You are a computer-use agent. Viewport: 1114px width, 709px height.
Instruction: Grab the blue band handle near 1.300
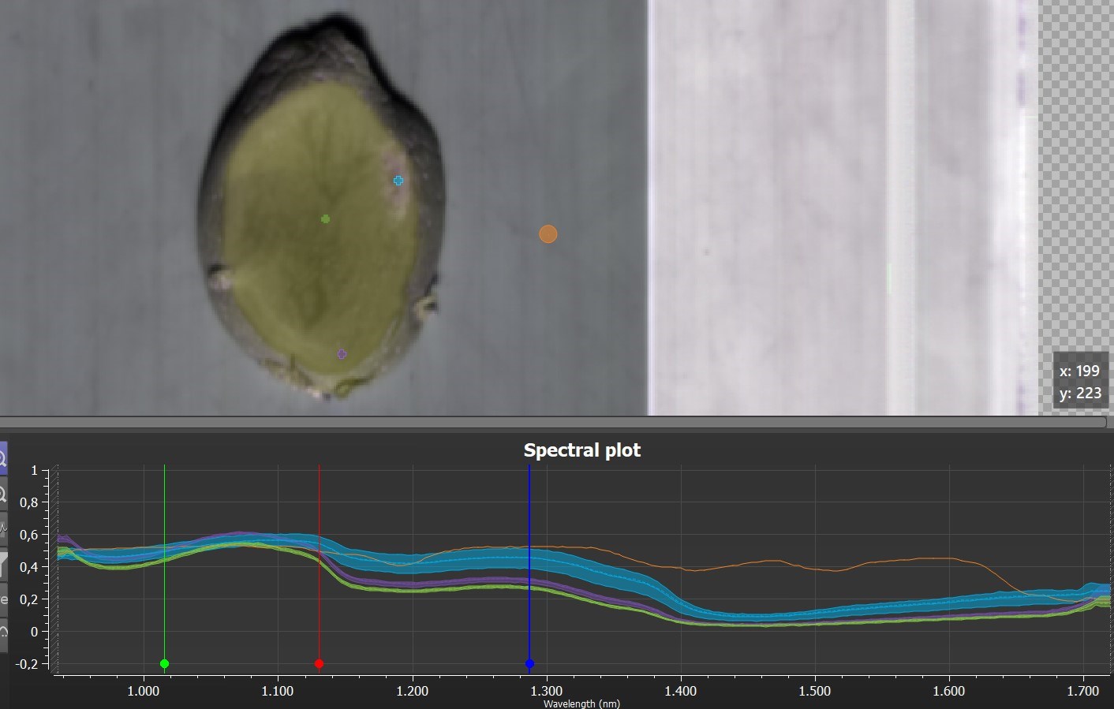pyautogui.click(x=529, y=664)
